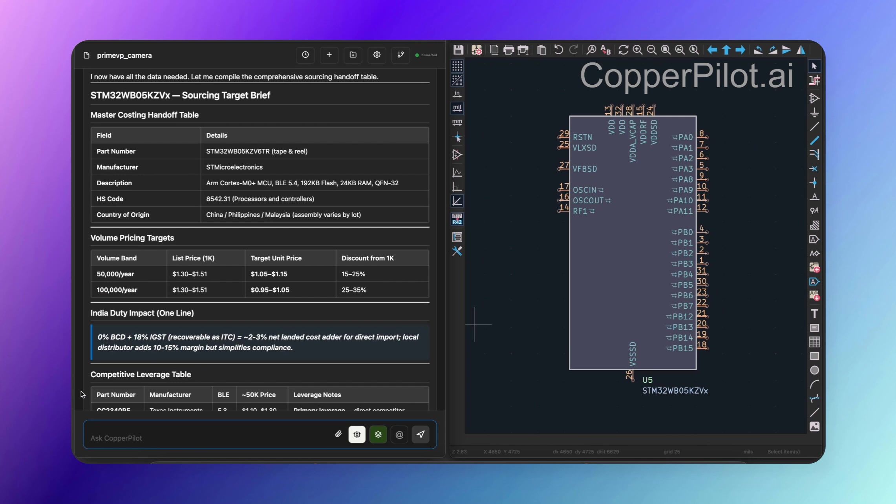
Task: Toggle the chip context button in chat input
Action: coord(357,435)
